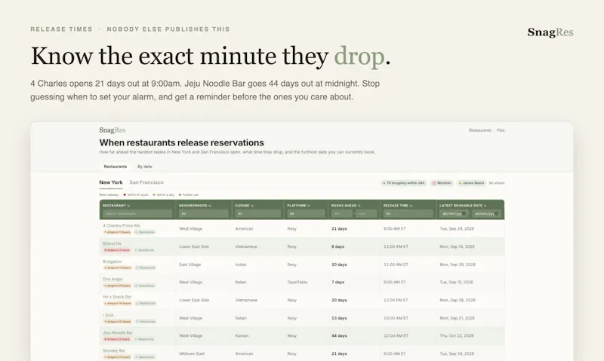Screen dimensions: 604x361
Task: Focus the Search restaurants input field
Action: [137, 214]
